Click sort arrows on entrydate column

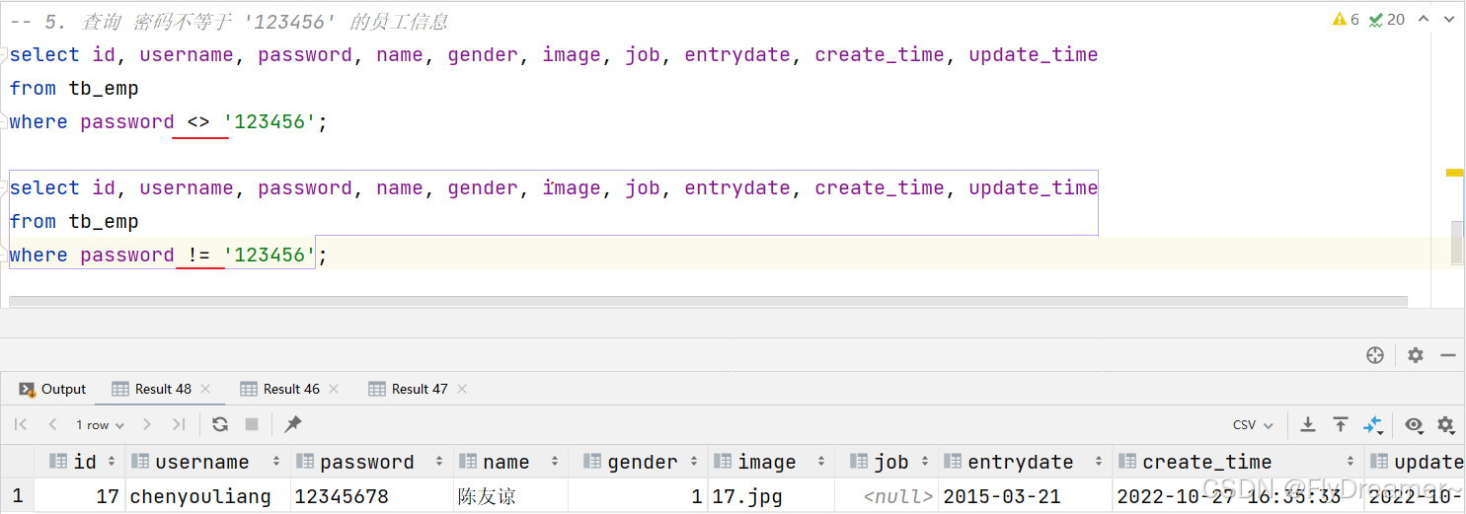tap(1100, 462)
